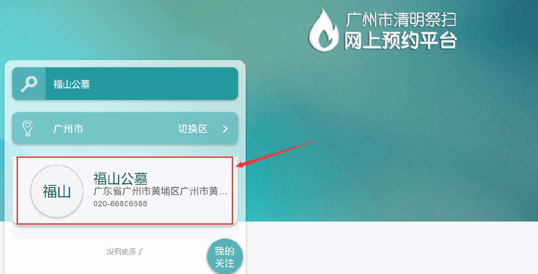Click the location pin icon

(x=28, y=128)
